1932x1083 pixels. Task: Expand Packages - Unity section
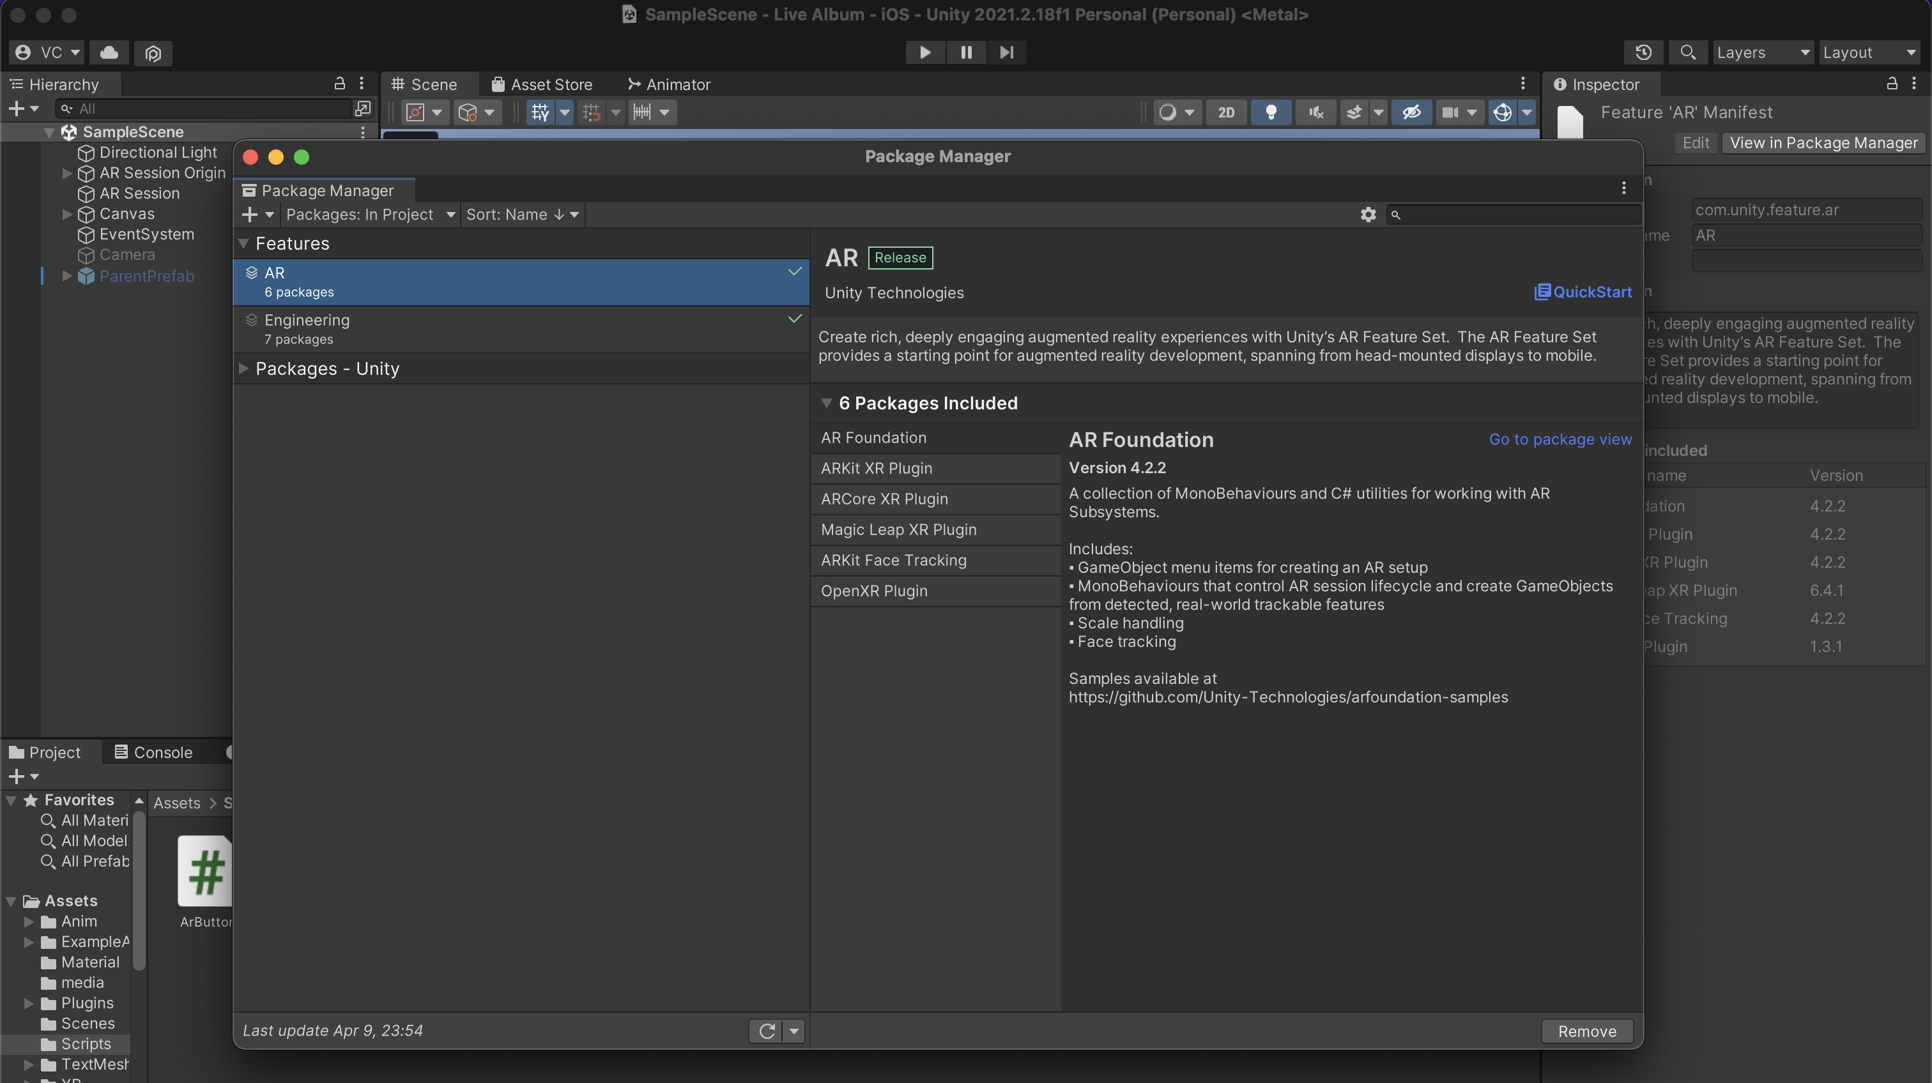(x=244, y=368)
